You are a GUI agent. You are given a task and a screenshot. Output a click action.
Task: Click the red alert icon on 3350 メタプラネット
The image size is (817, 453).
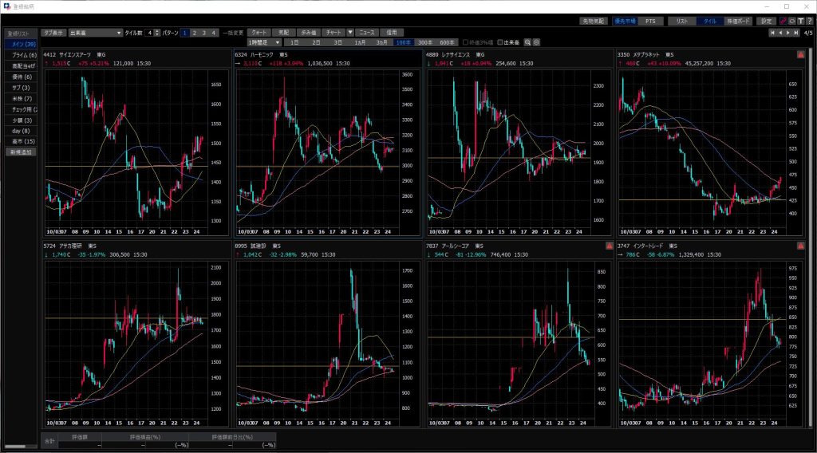(800, 54)
